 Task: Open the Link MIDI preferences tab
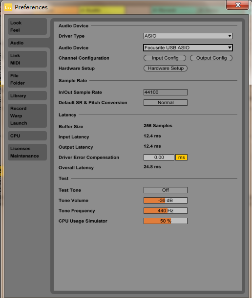tap(27, 59)
